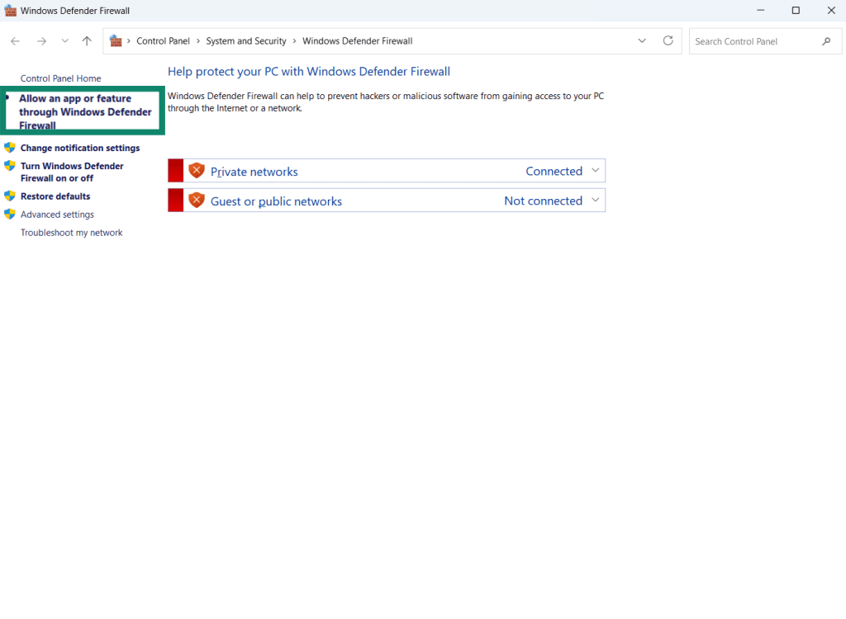Click Restore defaults link
The width and height of the screenshot is (846, 619).
(x=55, y=196)
